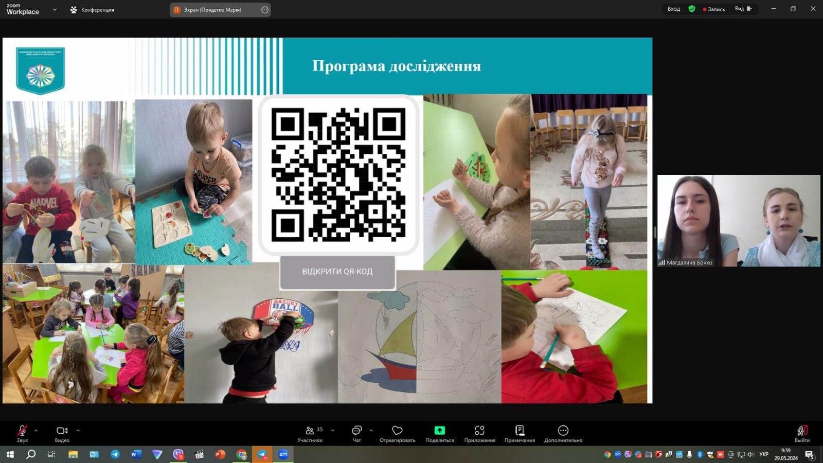Open the Zoom Workplace dropdown arrow
The height and width of the screenshot is (463, 823).
tap(55, 9)
